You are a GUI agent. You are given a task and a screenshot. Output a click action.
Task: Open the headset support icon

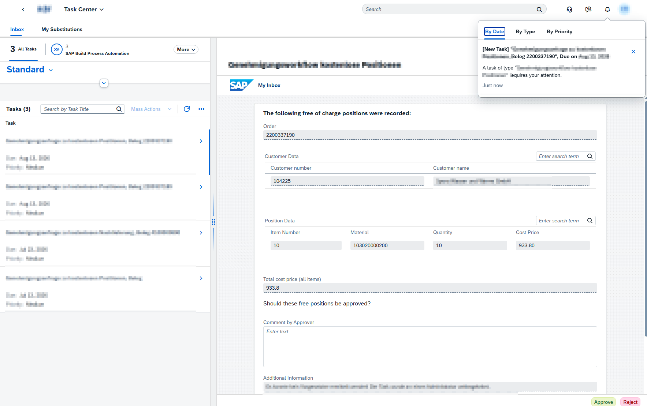569,10
